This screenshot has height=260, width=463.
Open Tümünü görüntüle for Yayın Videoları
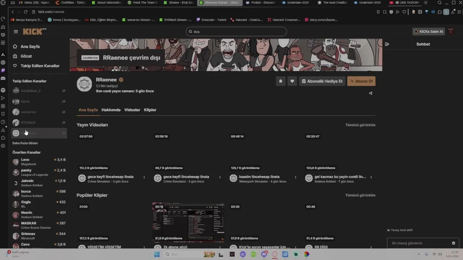click(360, 125)
